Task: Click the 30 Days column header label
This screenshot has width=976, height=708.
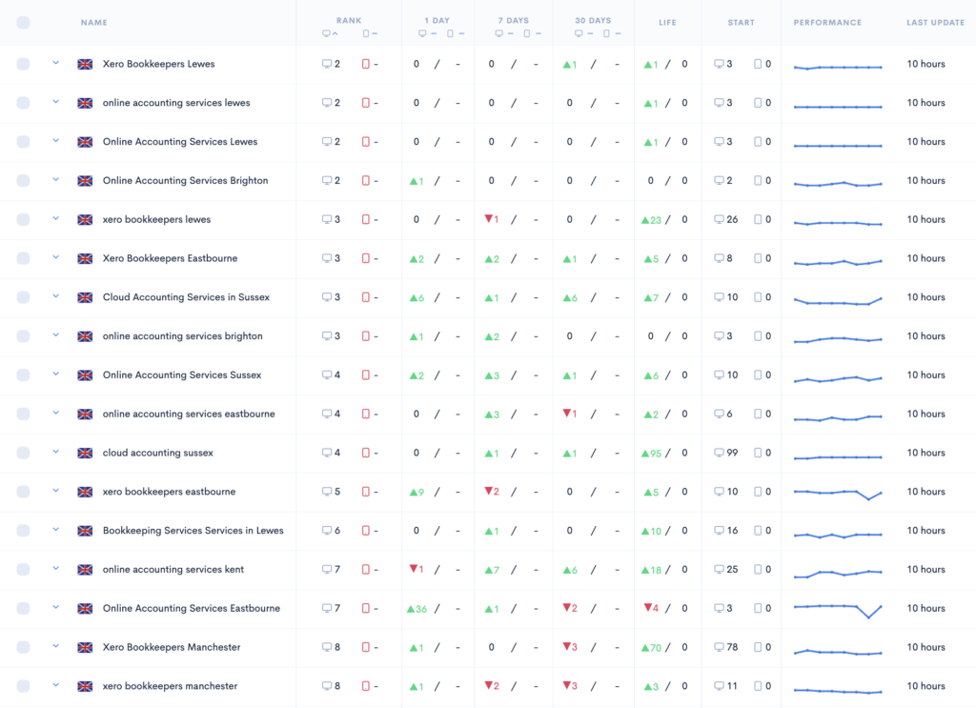Action: (x=593, y=21)
